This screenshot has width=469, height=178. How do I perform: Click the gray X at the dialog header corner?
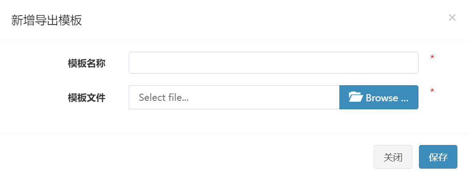[x=452, y=17]
